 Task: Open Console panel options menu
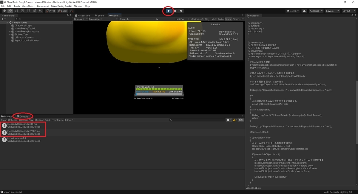point(243,116)
